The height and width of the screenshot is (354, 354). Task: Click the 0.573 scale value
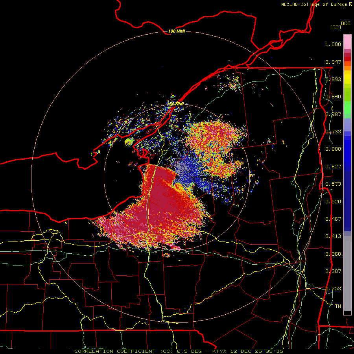pos(333,184)
